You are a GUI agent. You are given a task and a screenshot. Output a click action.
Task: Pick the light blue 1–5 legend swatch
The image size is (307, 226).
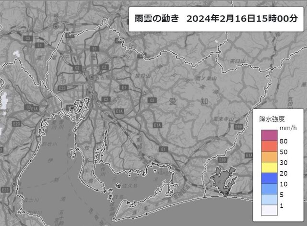pos(269,200)
